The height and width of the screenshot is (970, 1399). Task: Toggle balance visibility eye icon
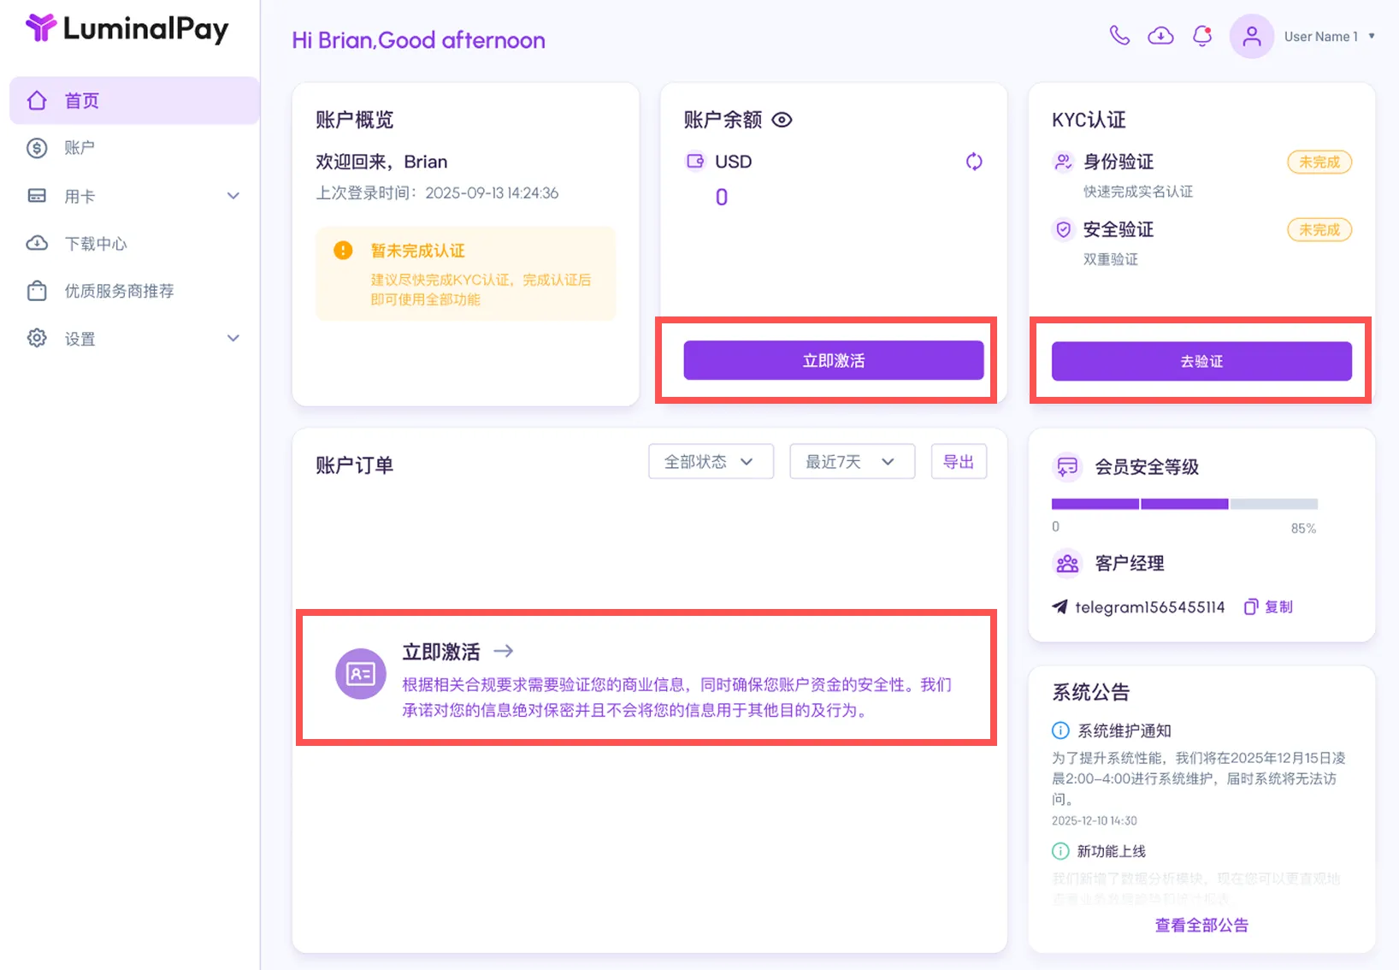point(782,120)
